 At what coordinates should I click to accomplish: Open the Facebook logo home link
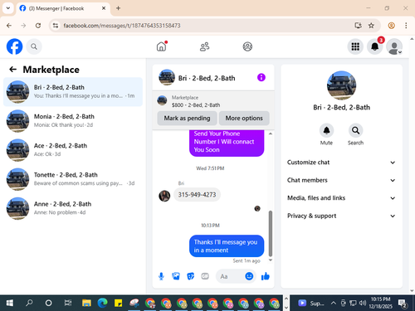tap(14, 46)
